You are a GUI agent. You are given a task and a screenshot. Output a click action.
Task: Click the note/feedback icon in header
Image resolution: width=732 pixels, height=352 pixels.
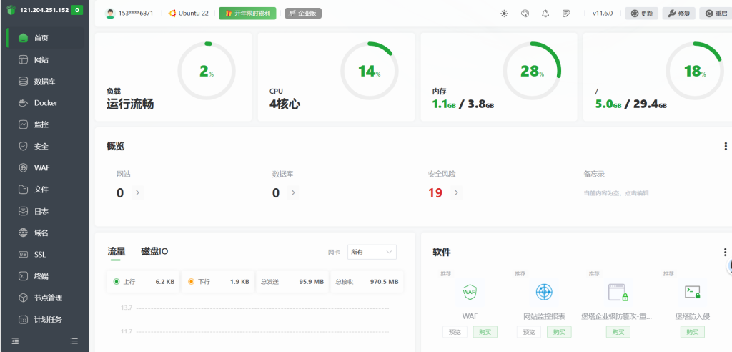[x=566, y=14]
